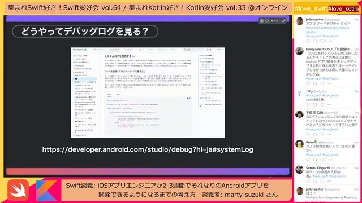Viewport: 362px width, 203px height.
Task: Reply to Satoru Ohguchi's tweet
Action: tap(308, 181)
